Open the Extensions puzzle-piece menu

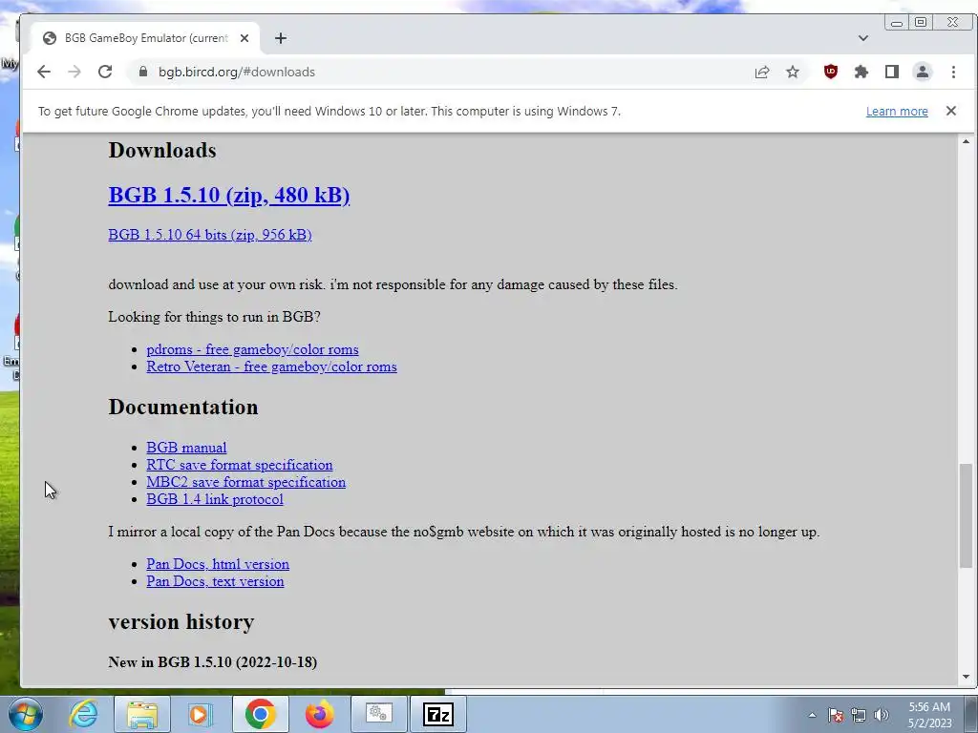tap(861, 72)
